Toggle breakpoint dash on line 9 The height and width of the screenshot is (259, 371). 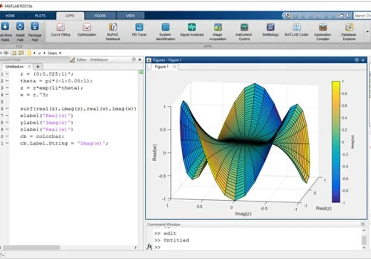pyautogui.click(x=7, y=129)
